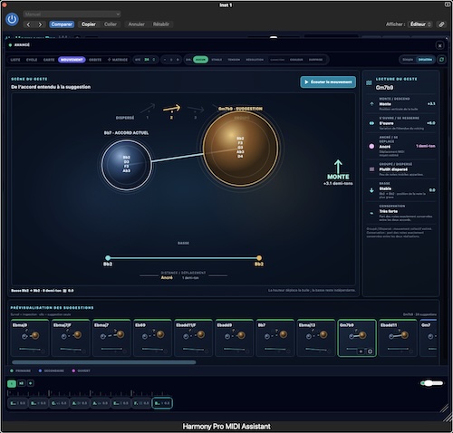Click the Copier button

coord(89,24)
